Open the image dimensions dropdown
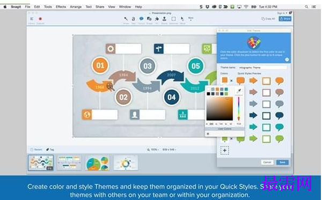 coord(169,150)
